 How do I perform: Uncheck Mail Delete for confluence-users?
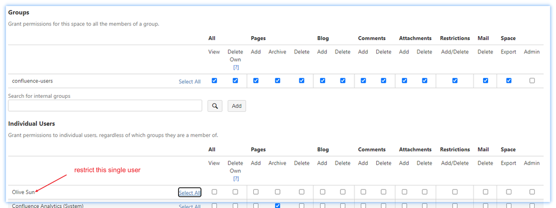click(x=485, y=81)
